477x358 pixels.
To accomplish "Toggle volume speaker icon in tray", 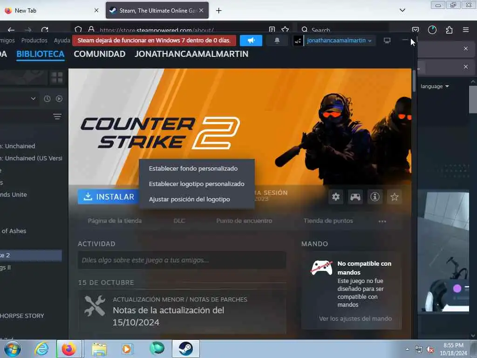I will (x=430, y=350).
